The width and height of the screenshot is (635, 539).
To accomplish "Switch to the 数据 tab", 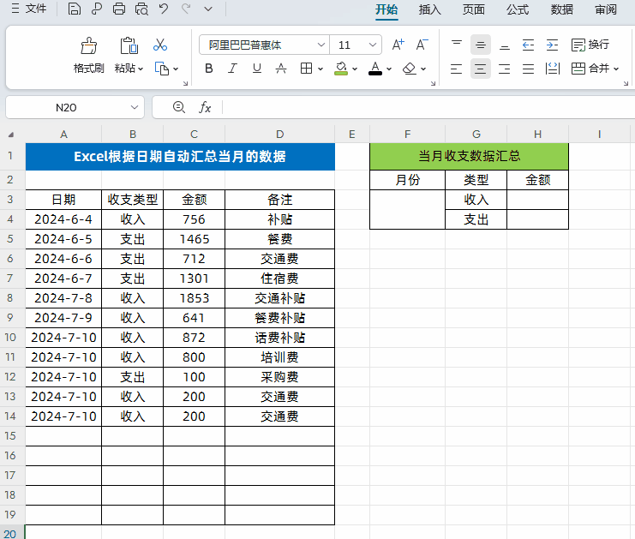I will (x=561, y=9).
